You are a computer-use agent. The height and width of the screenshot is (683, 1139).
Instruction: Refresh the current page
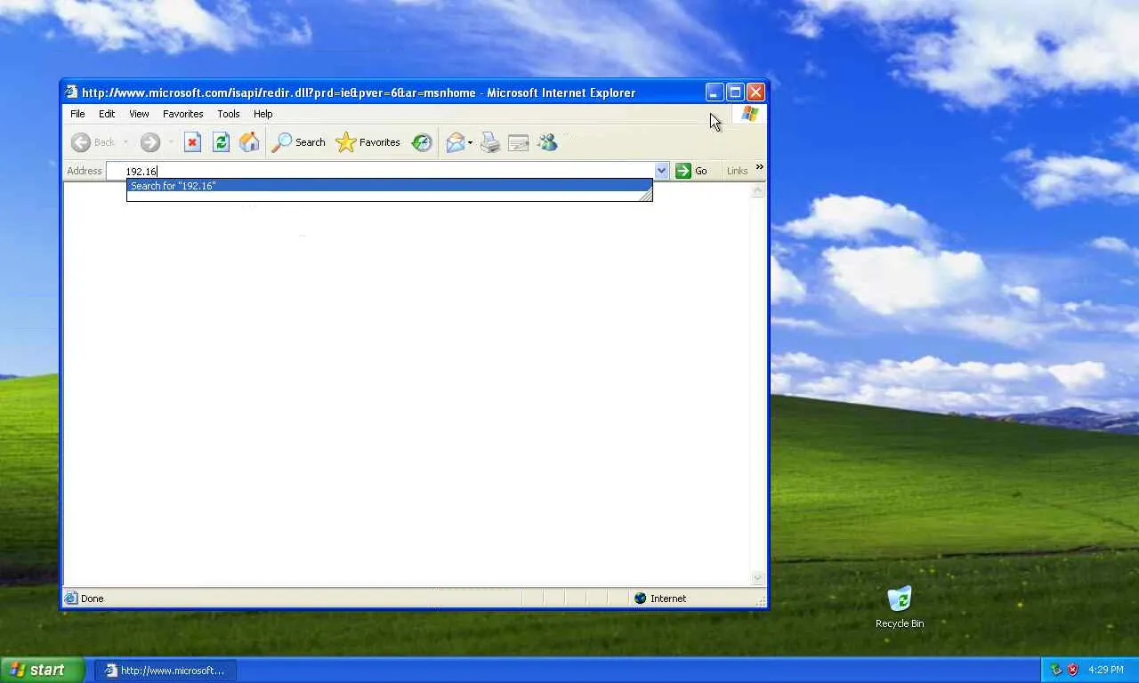pos(221,142)
